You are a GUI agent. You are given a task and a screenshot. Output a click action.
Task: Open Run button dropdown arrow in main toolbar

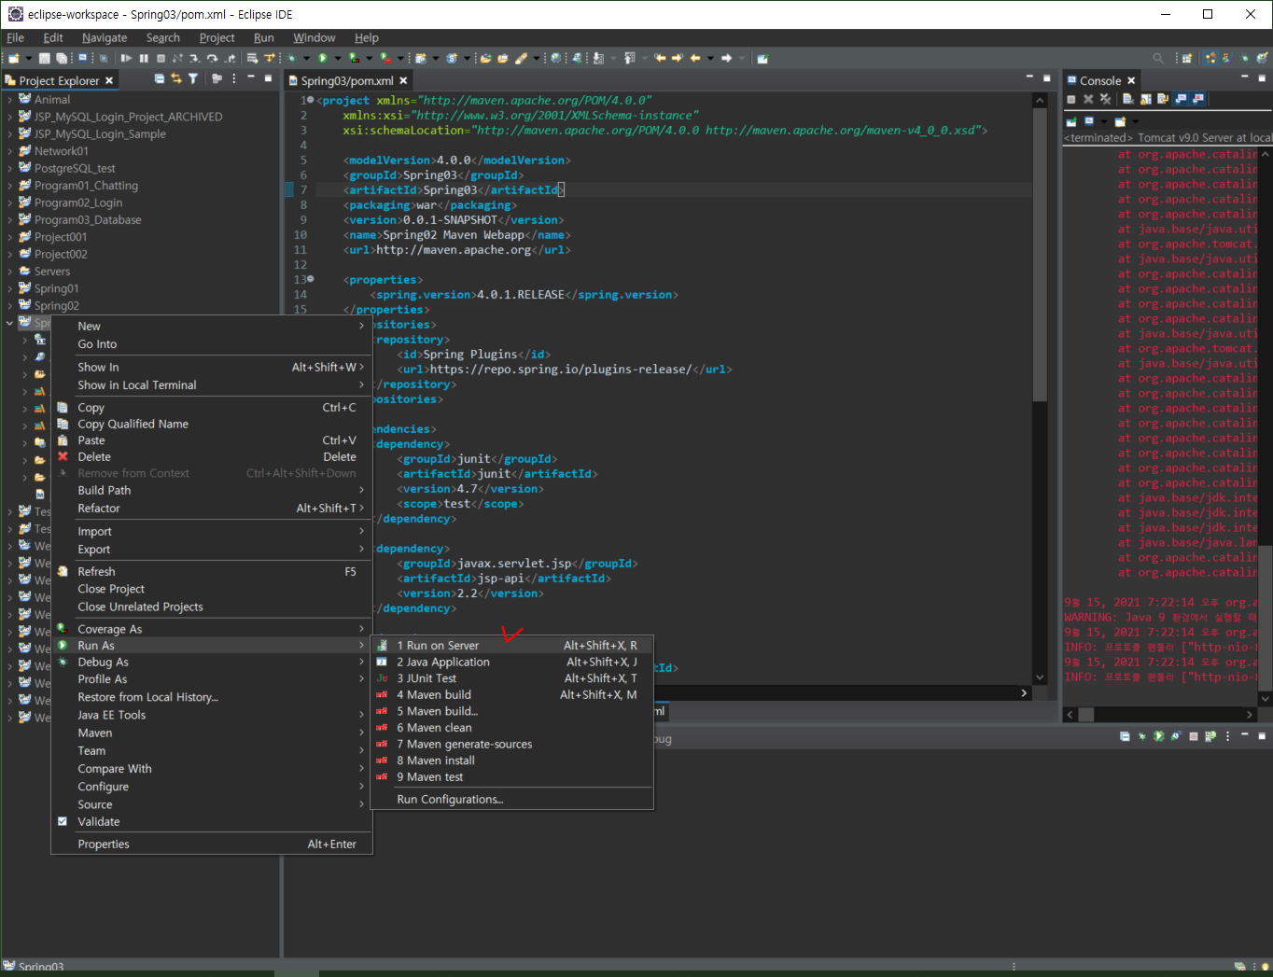(x=337, y=58)
